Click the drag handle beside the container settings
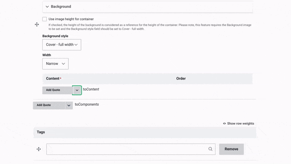The width and height of the screenshot is (291, 164). click(x=37, y=24)
